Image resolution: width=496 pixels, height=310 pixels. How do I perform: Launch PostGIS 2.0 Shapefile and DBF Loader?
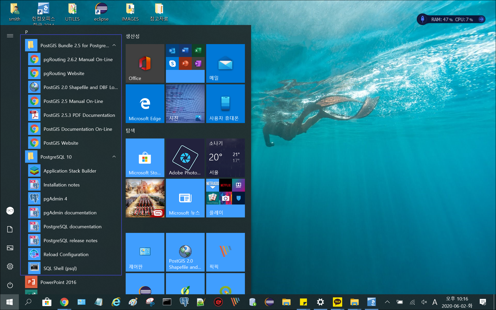click(x=71, y=87)
